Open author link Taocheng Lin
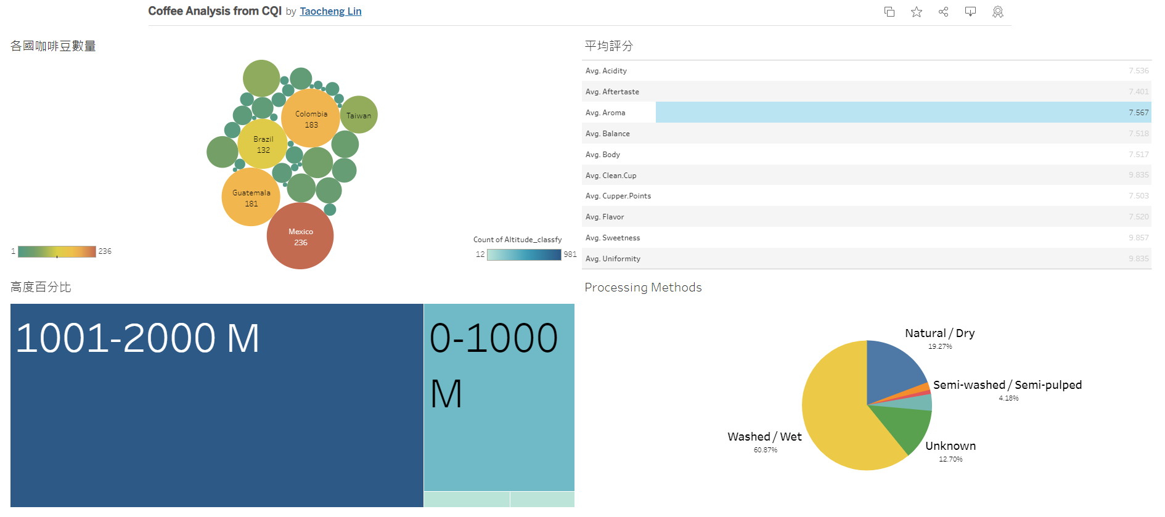 [330, 11]
